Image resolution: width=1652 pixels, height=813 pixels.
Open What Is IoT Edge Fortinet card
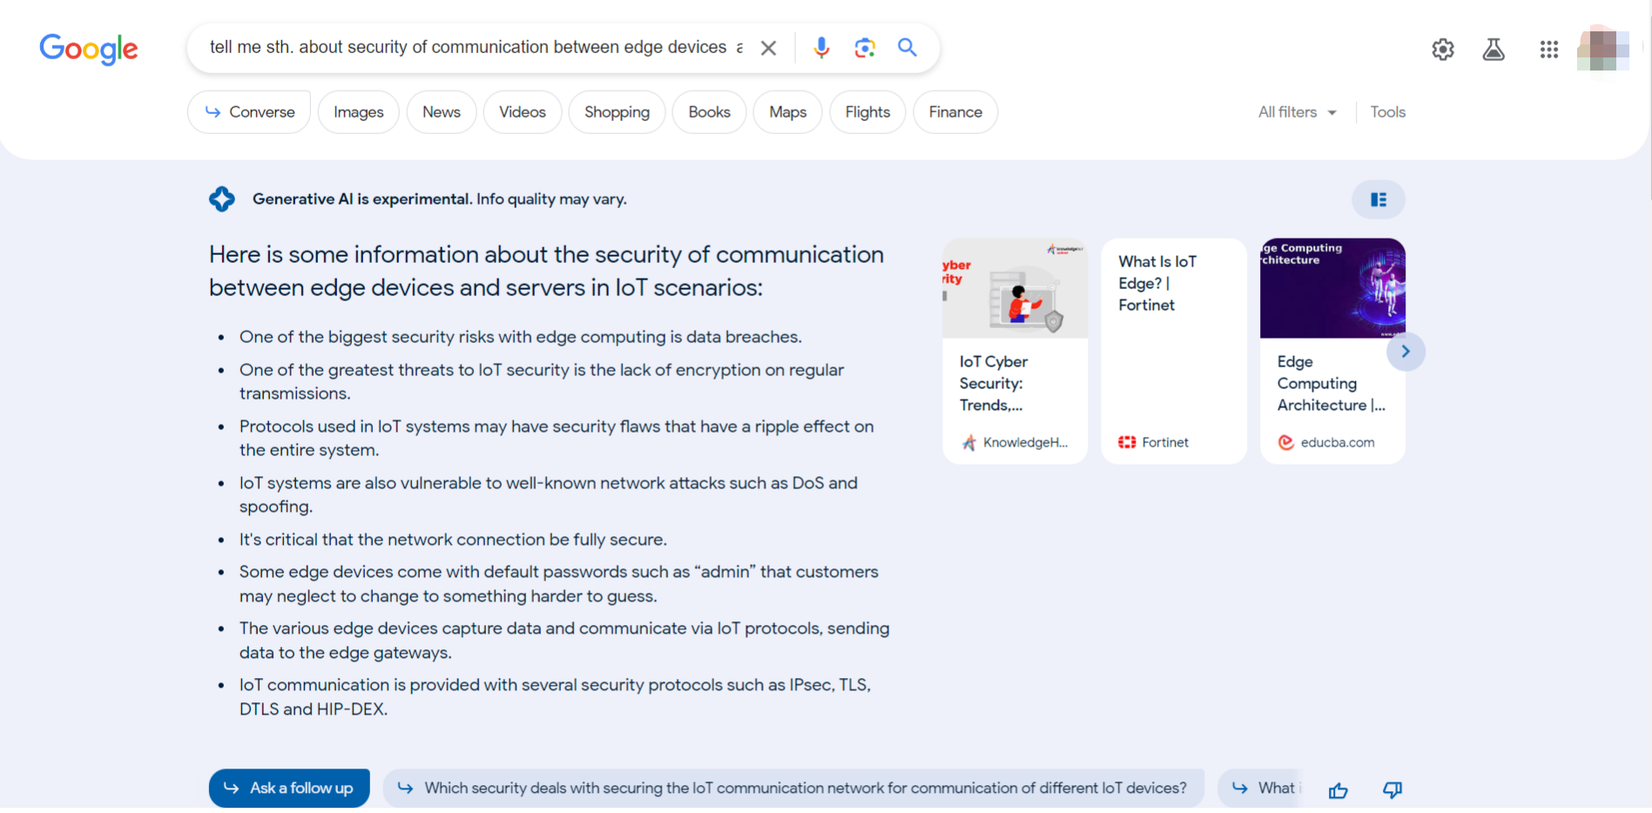(x=1174, y=351)
